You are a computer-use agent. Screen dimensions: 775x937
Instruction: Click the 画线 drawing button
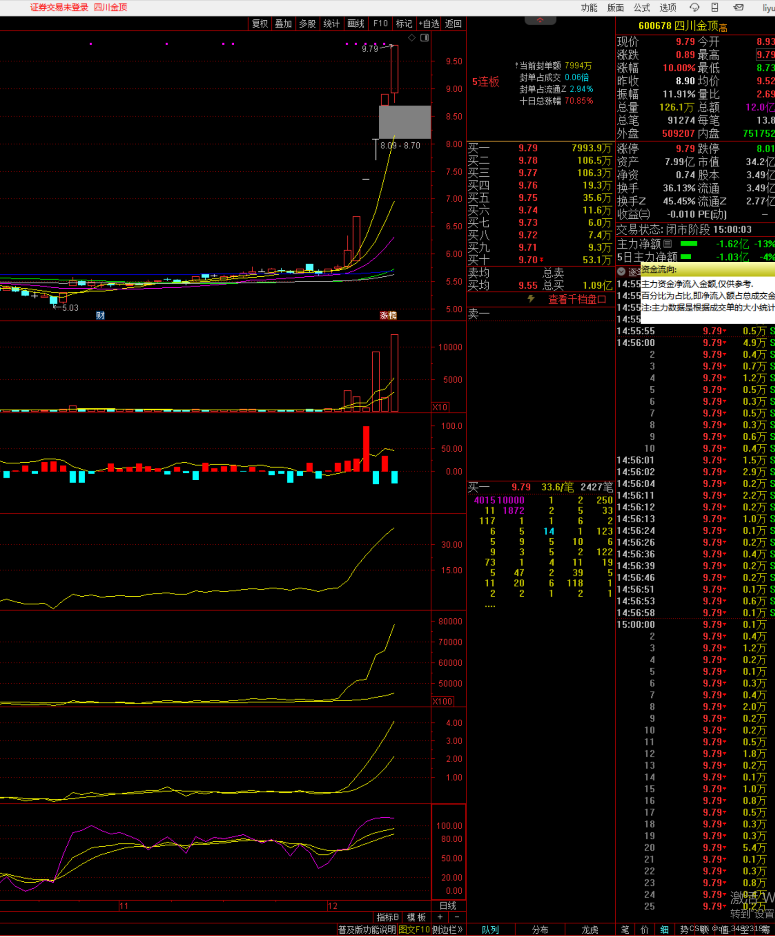356,23
